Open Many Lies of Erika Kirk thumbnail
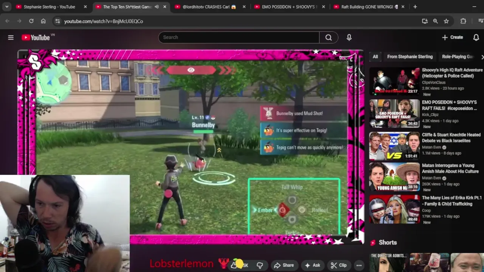This screenshot has width=484, height=272. click(394, 209)
